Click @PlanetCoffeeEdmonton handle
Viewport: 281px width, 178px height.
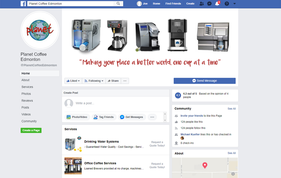pos(39,65)
